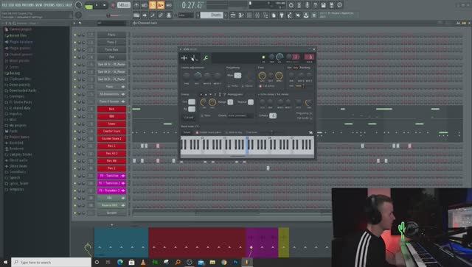Click the microphone recording icon in top toolbar

click(x=307, y=5)
